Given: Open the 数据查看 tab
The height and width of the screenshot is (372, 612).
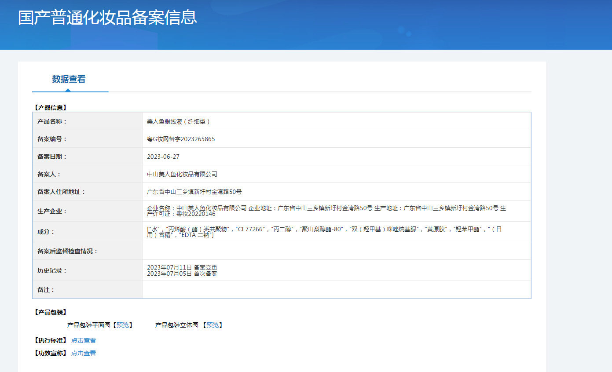Looking at the screenshot, I should point(69,79).
